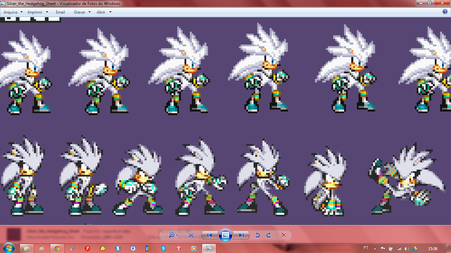Click the Show Desktop strip beside the clock
Screen dimensions: 451x253
[x=449, y=249]
